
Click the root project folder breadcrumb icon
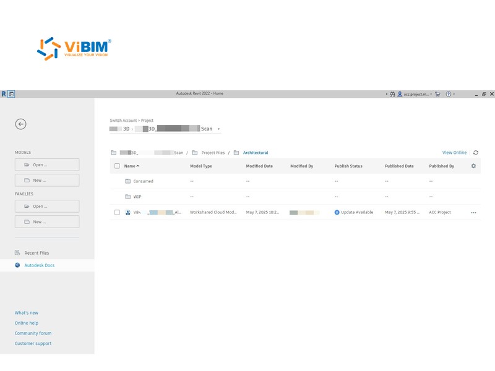[x=114, y=153]
